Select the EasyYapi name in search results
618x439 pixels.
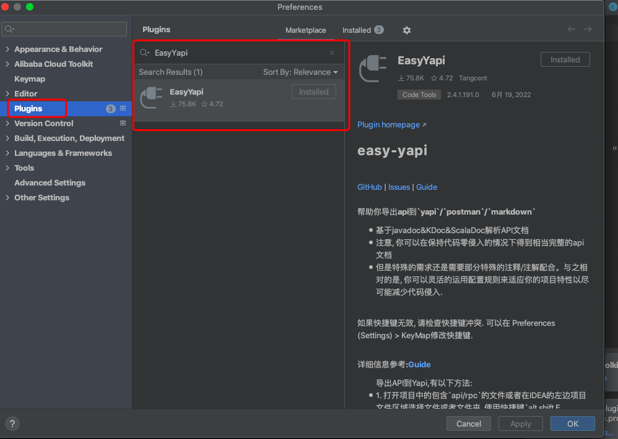point(186,92)
